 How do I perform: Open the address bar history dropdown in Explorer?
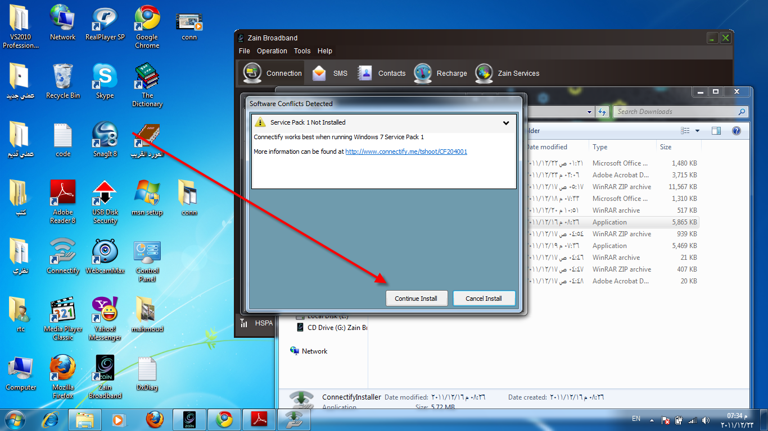pyautogui.click(x=590, y=112)
